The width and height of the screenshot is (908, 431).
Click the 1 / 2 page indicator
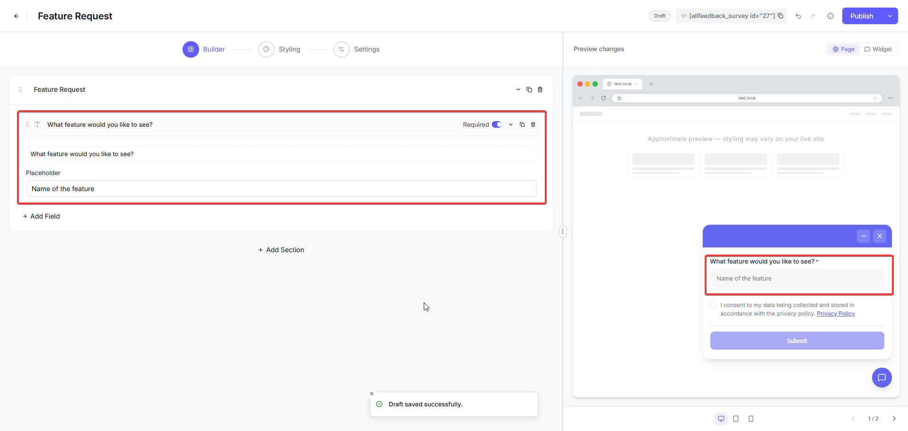coord(873,419)
